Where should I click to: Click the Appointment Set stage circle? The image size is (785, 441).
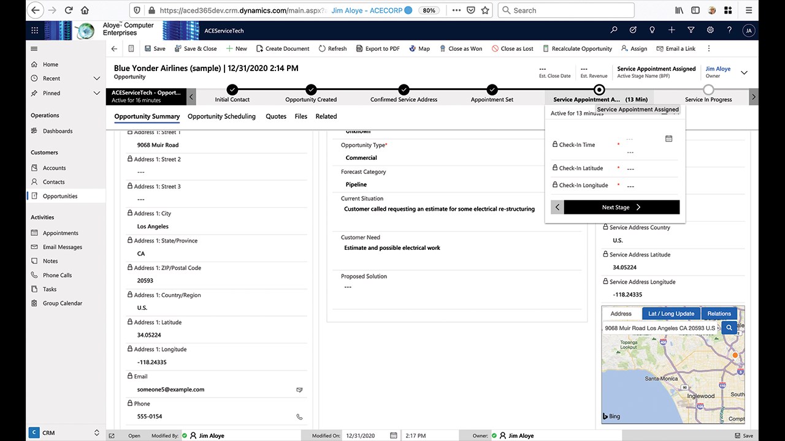pos(492,89)
